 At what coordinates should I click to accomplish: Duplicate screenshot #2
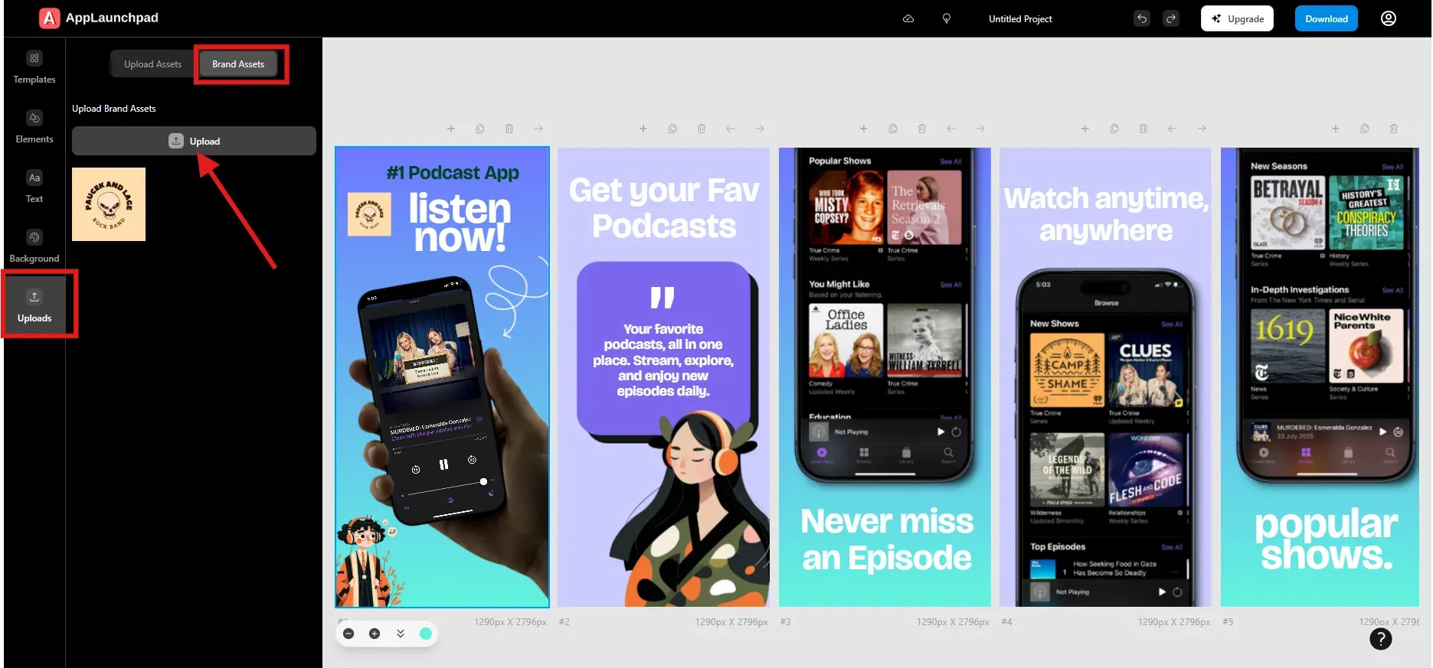[672, 129]
